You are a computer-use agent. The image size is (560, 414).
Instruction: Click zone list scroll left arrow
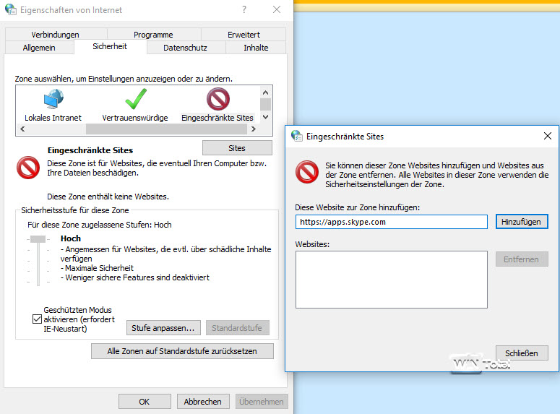tap(22, 129)
